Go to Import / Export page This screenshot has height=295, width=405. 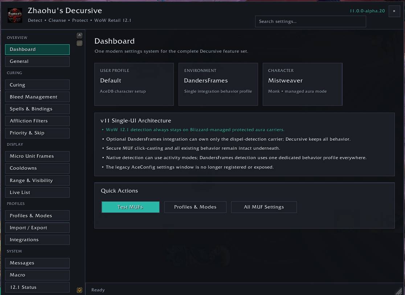[37, 228]
